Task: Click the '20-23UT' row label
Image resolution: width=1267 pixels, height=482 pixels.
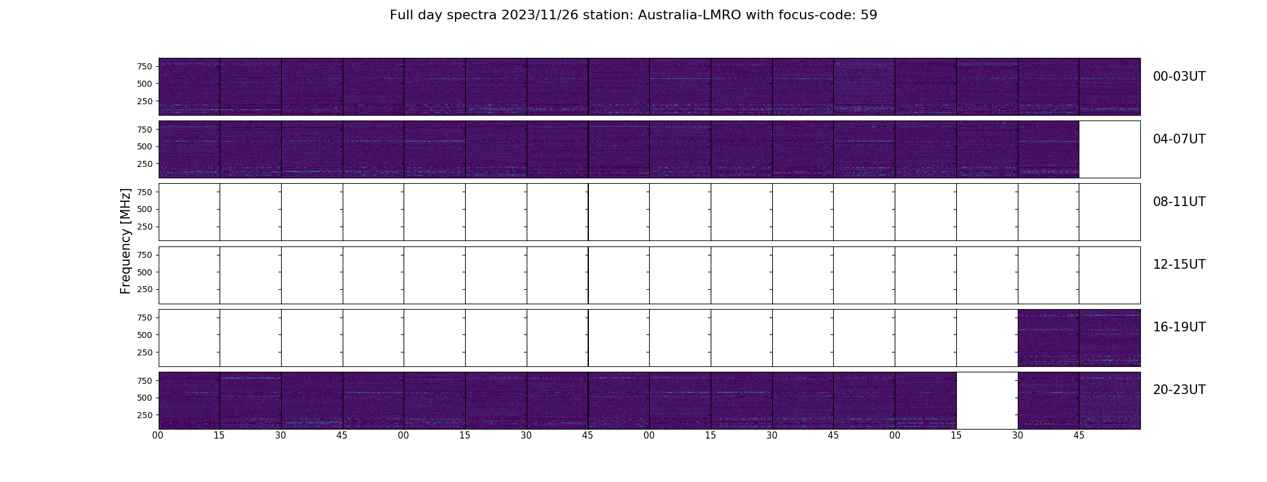Action: point(1179,390)
